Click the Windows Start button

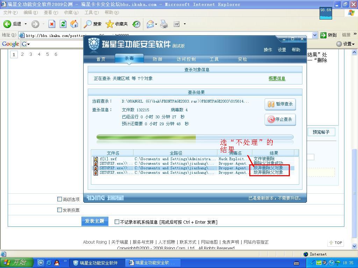(x=16, y=263)
